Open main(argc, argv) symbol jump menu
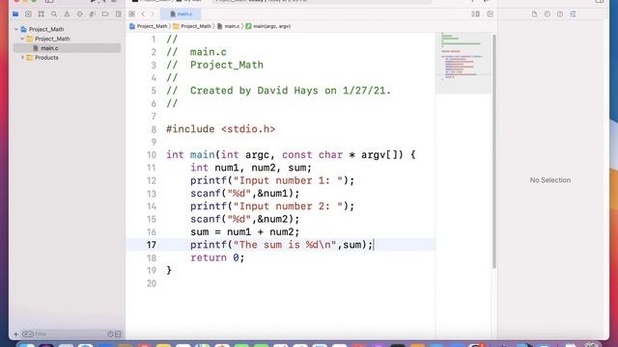 (x=268, y=26)
